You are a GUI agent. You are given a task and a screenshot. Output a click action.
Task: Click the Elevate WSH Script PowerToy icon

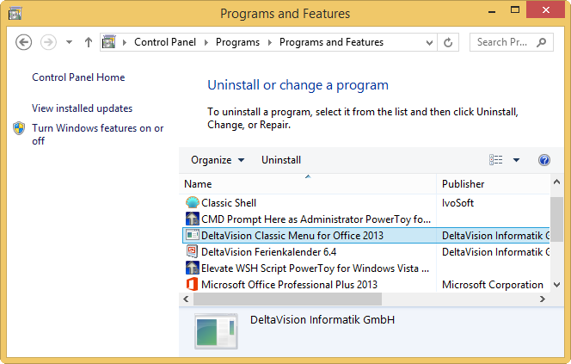pyautogui.click(x=193, y=268)
